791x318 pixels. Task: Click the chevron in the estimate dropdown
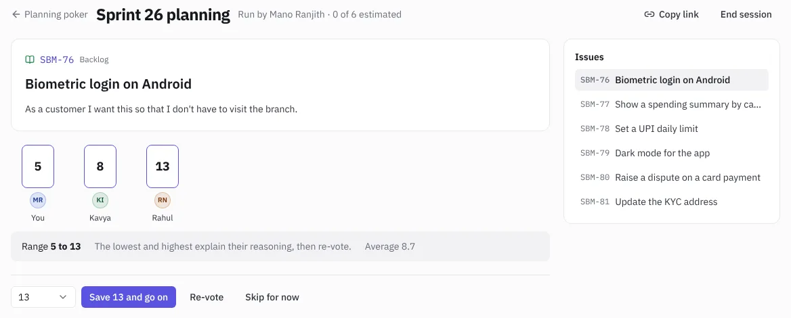click(x=63, y=297)
